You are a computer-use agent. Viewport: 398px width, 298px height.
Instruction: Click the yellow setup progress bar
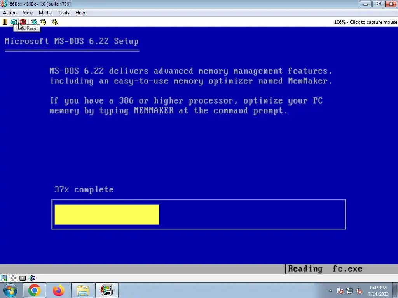pos(107,215)
